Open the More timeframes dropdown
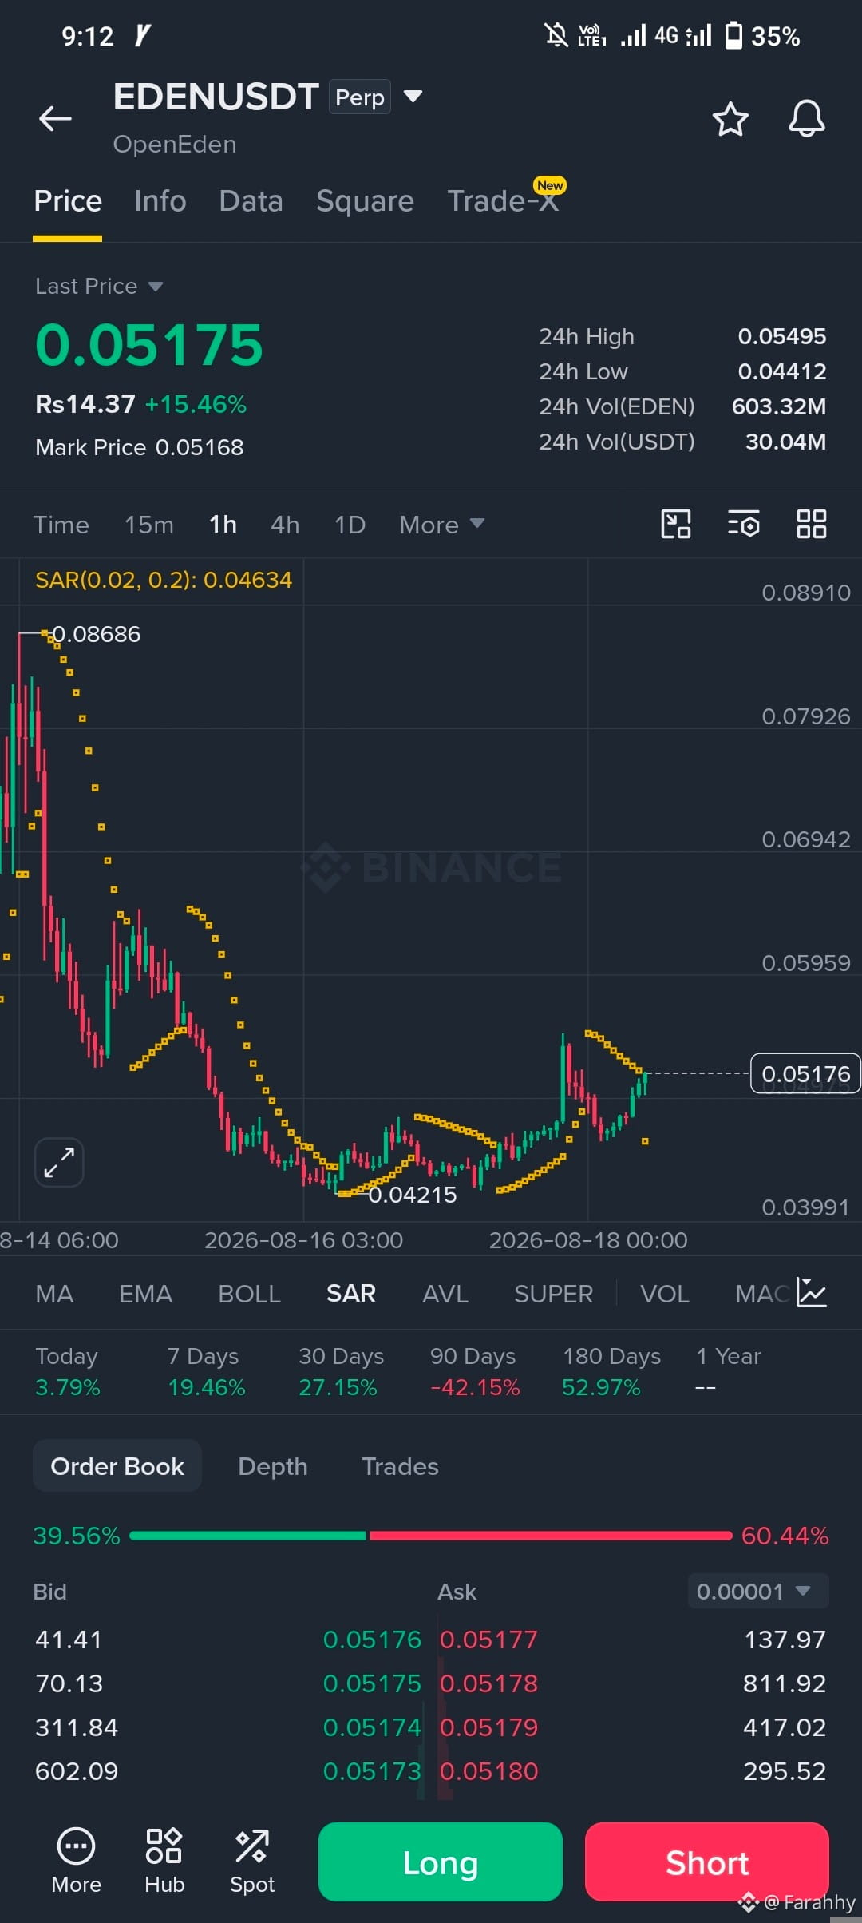Viewport: 862px width, 1923px height. 441,525
